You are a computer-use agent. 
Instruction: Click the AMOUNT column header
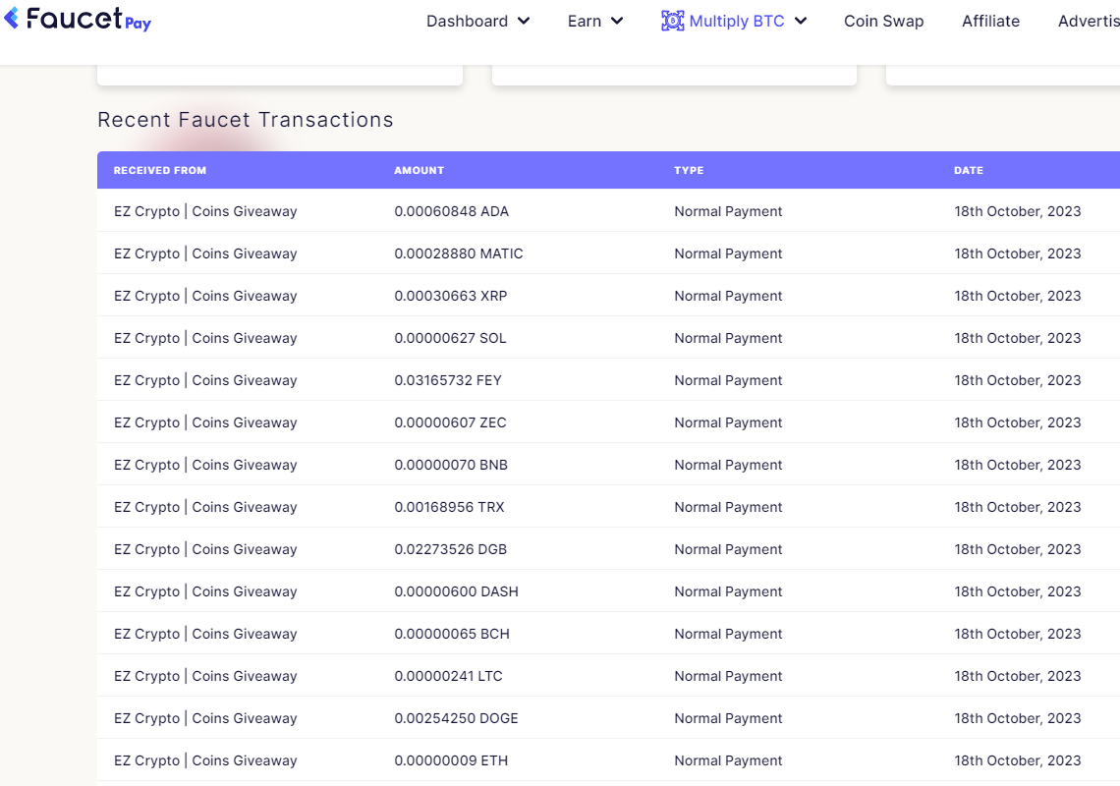click(x=420, y=170)
